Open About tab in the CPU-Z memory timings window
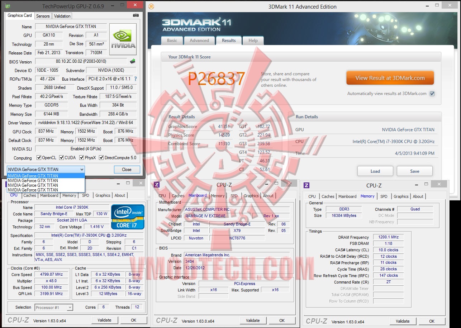Image resolution: width=461 pixels, height=328 pixels. coord(418,196)
